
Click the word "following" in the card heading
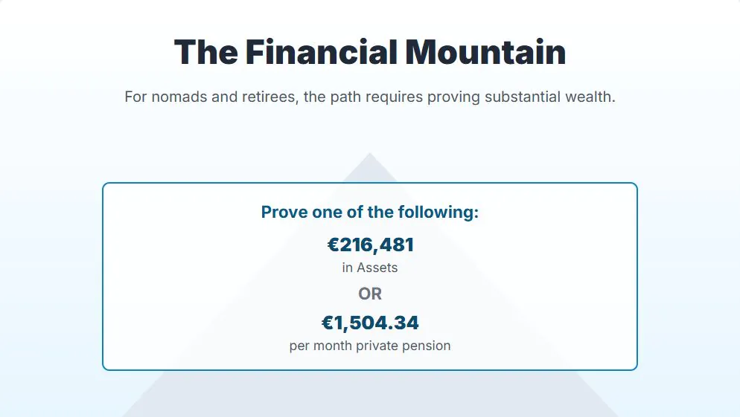tap(438, 212)
